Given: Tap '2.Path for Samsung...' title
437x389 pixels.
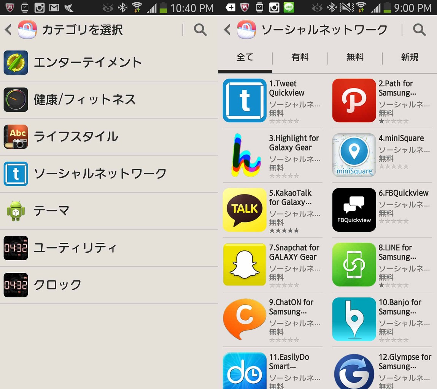Looking at the screenshot, I should pos(397,88).
